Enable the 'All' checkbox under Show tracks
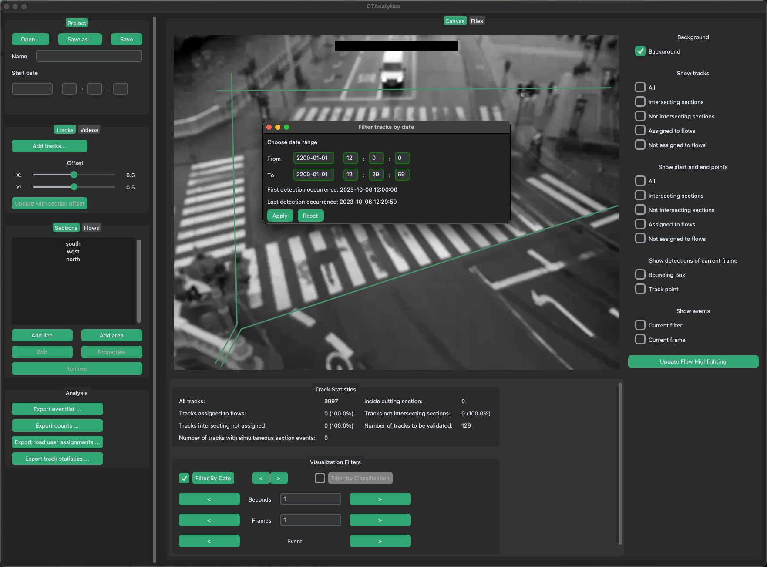 640,87
